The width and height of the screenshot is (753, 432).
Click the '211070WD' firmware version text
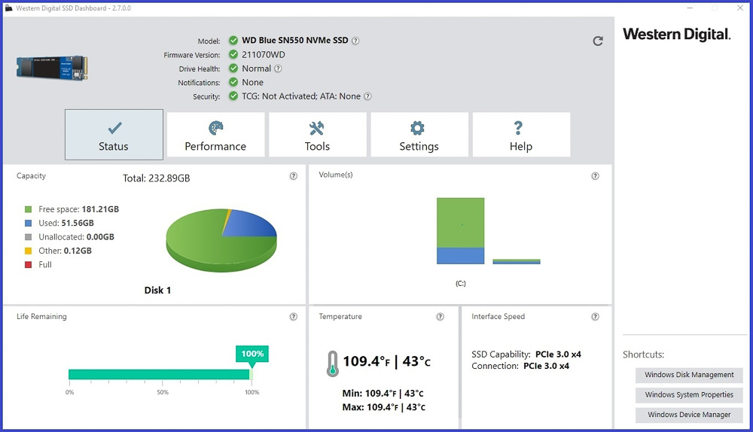(263, 55)
